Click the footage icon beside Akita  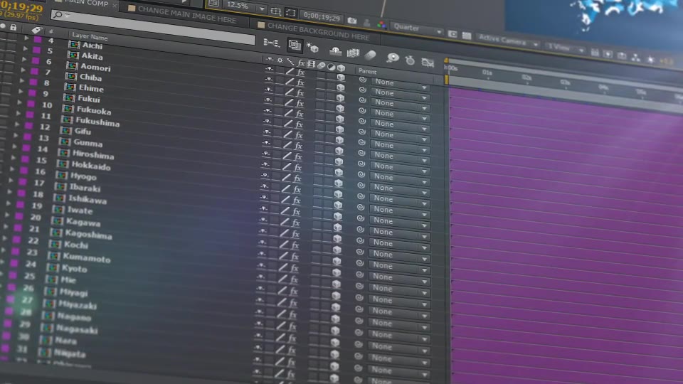click(73, 55)
